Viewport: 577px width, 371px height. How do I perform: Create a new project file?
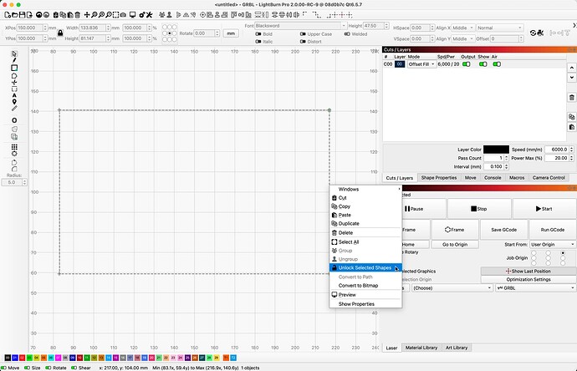(8, 15)
